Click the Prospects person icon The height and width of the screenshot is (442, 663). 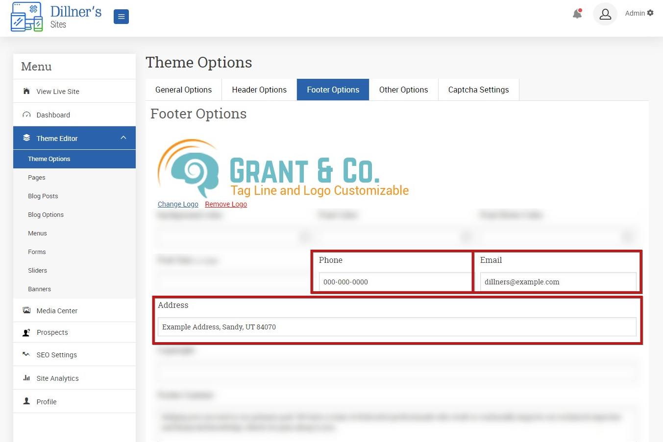coord(26,332)
